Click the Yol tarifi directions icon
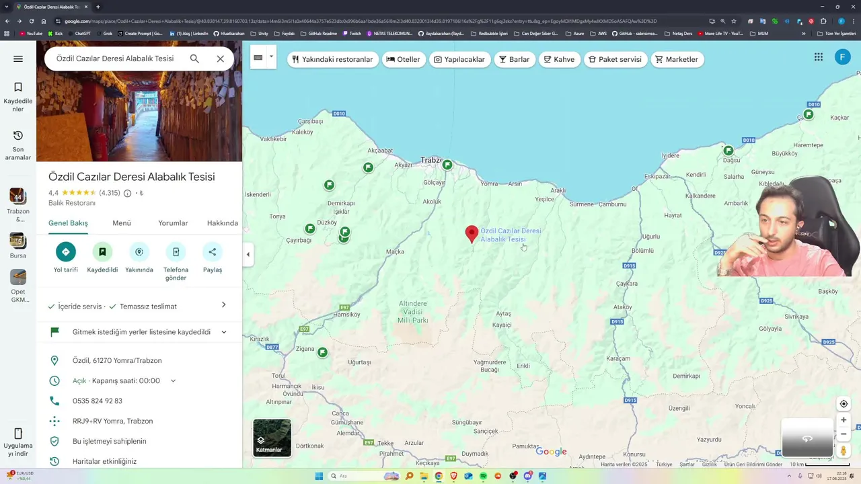Viewport: 861px width, 484px height. tap(66, 252)
